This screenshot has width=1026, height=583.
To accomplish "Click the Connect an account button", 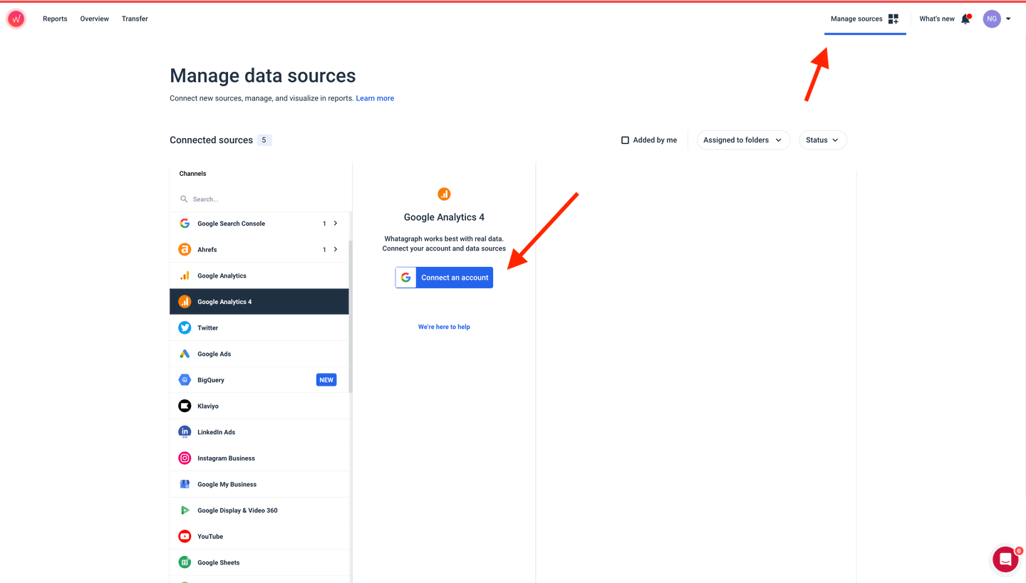I will coord(444,278).
